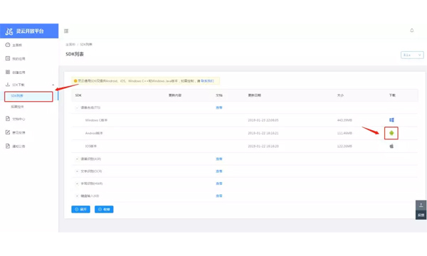Open the version selector dropdown at top right
This screenshot has width=427, height=256.
[x=412, y=55]
